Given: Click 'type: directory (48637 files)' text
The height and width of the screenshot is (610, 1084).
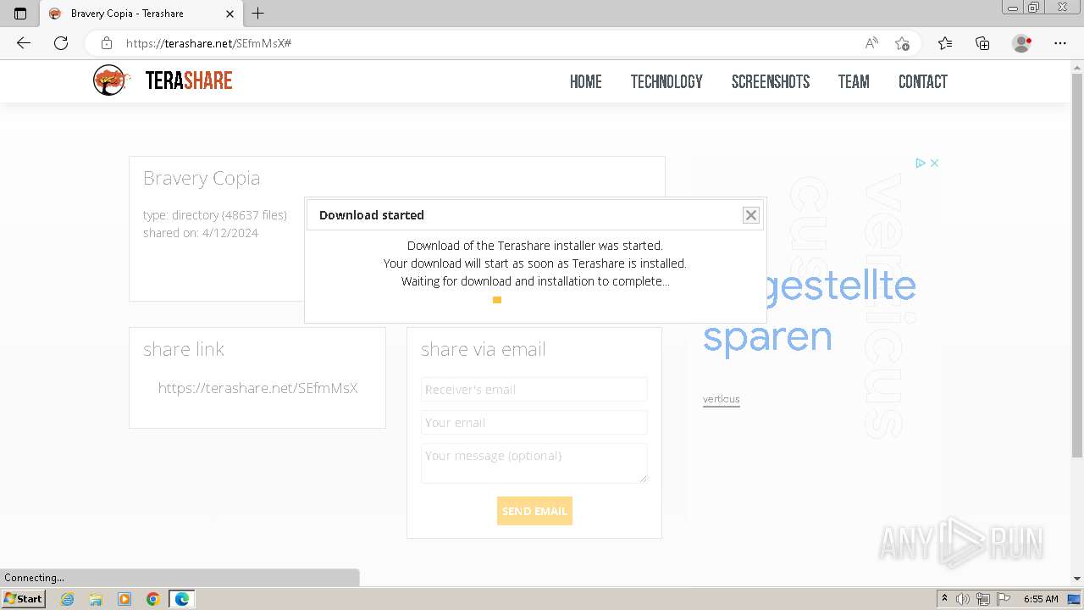Looking at the screenshot, I should click(x=215, y=215).
